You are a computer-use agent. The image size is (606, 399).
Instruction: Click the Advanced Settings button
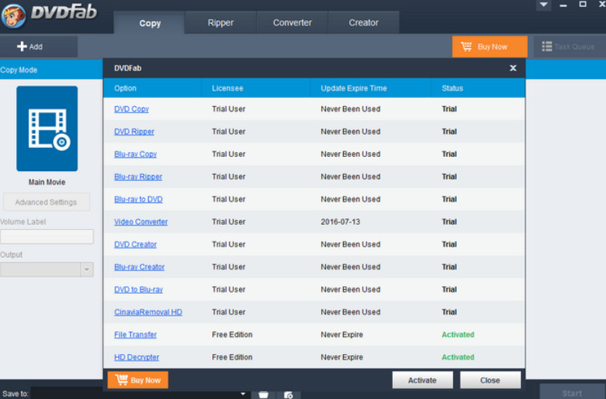tap(46, 202)
